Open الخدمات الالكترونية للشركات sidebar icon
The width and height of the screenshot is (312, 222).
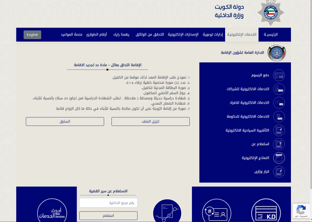pos(279,89)
